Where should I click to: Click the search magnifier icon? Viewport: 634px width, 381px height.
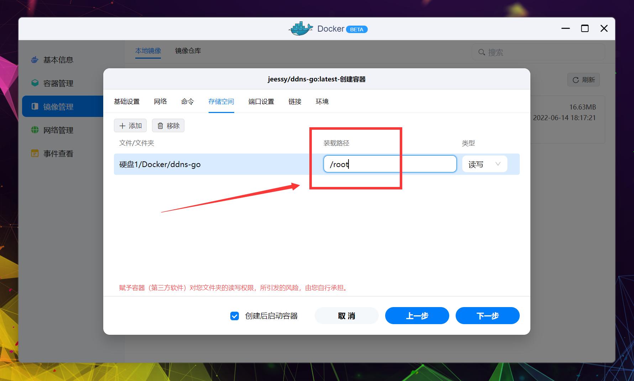click(x=482, y=52)
